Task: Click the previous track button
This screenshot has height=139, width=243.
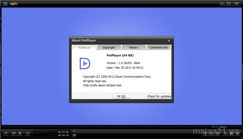Action: tap(6, 133)
